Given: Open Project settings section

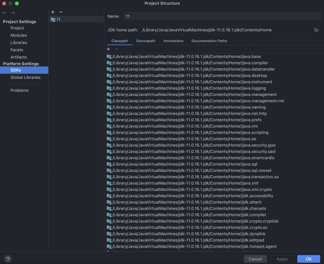Looking at the screenshot, I should pos(17,28).
